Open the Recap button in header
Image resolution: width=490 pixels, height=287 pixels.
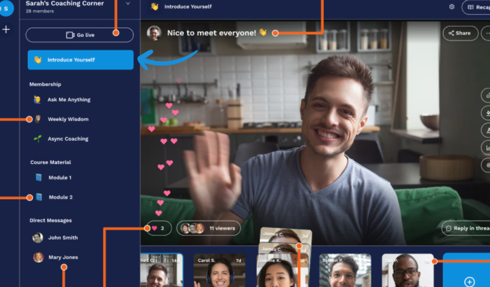(x=477, y=7)
